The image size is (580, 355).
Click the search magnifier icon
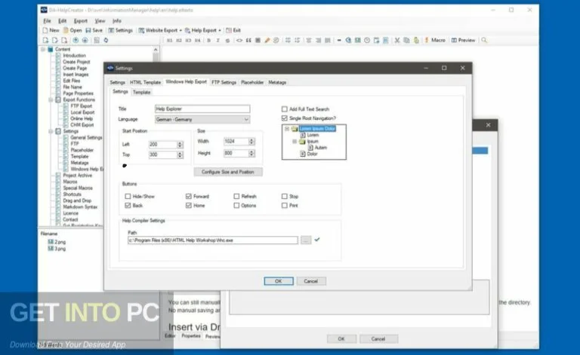point(484,40)
